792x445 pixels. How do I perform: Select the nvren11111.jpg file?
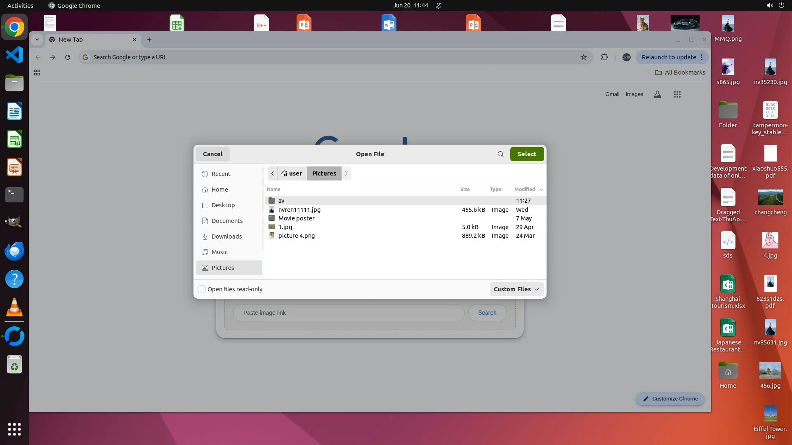coord(299,210)
